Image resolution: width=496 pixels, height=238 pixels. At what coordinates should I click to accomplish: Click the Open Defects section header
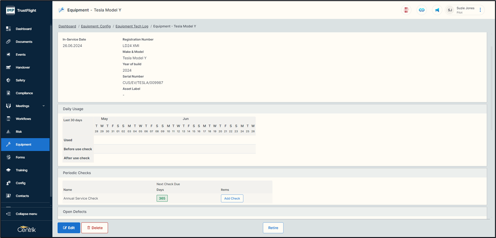tap(272, 212)
